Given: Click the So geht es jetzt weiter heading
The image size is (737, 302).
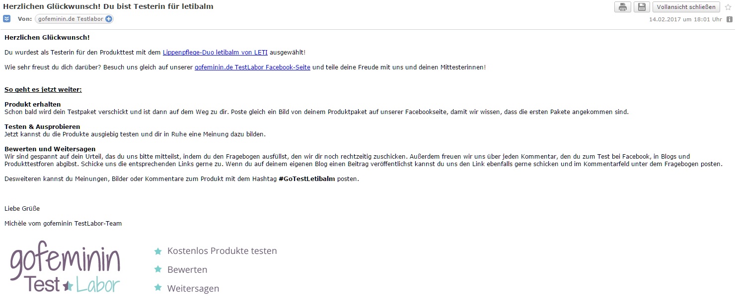Looking at the screenshot, I should [x=43, y=89].
